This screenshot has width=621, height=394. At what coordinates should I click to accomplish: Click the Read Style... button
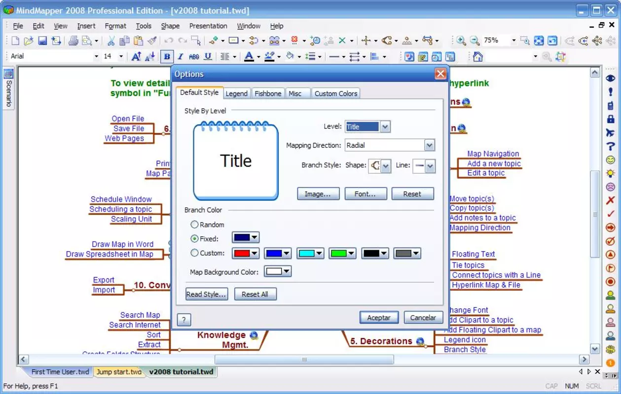click(x=206, y=295)
